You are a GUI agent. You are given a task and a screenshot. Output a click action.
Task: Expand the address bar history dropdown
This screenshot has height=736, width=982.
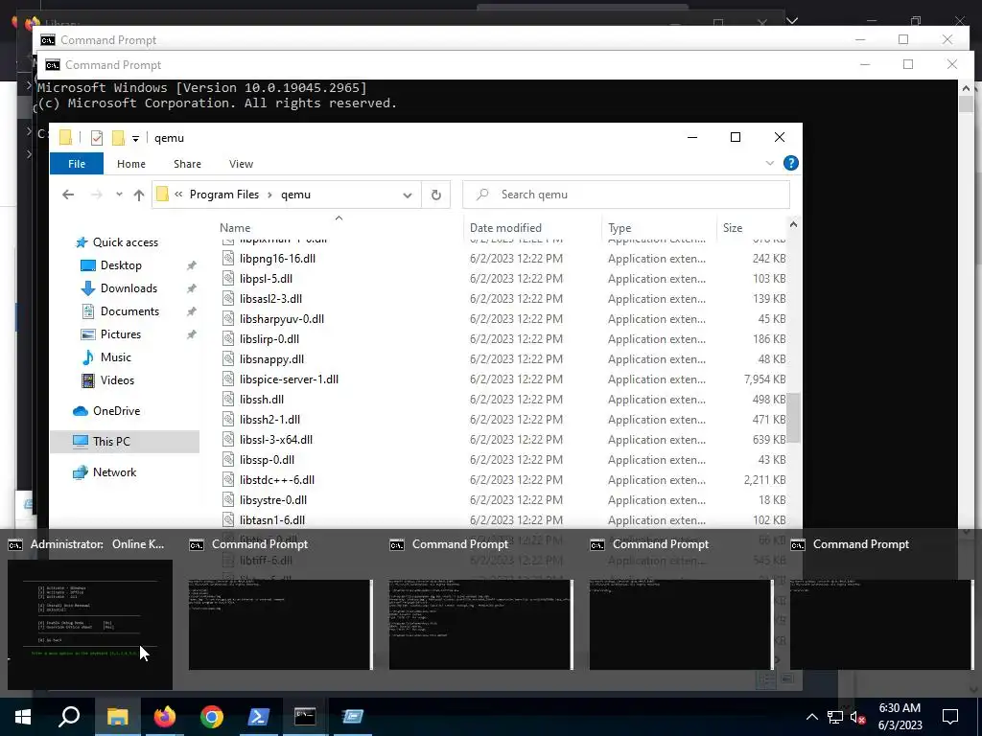pos(407,195)
